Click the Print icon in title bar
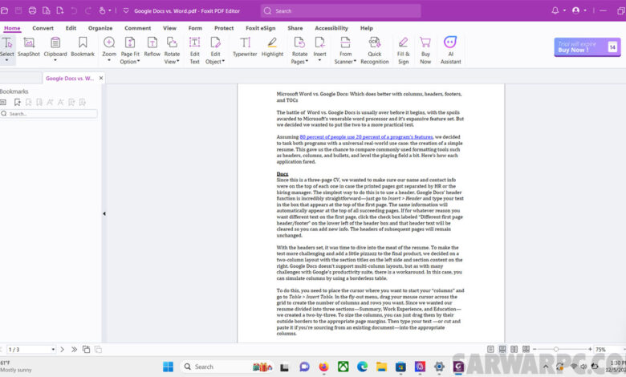Viewport: 626px width, 377px height. (x=32, y=10)
